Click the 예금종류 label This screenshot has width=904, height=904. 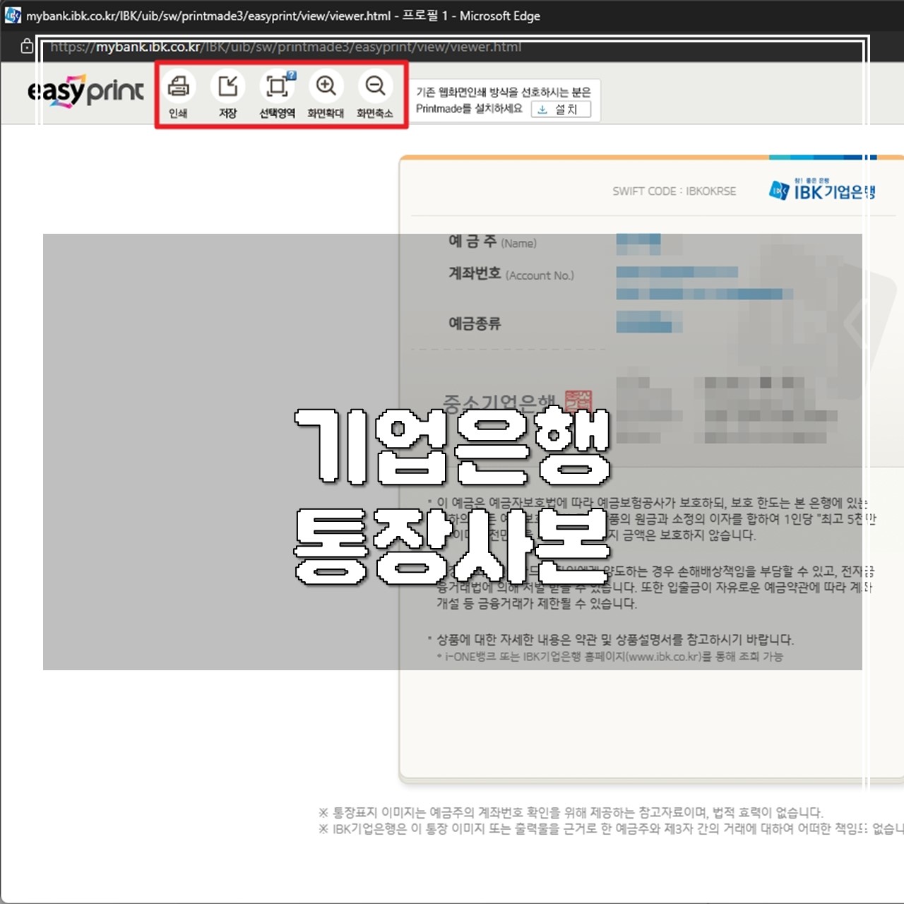[475, 323]
